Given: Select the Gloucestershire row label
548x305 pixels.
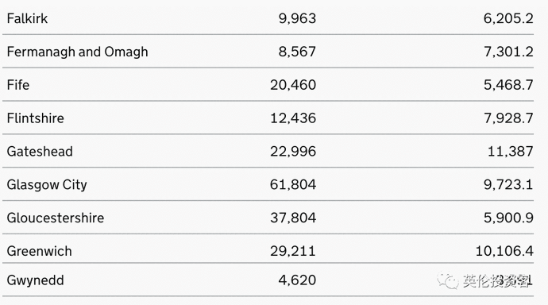Looking at the screenshot, I should (56, 218).
